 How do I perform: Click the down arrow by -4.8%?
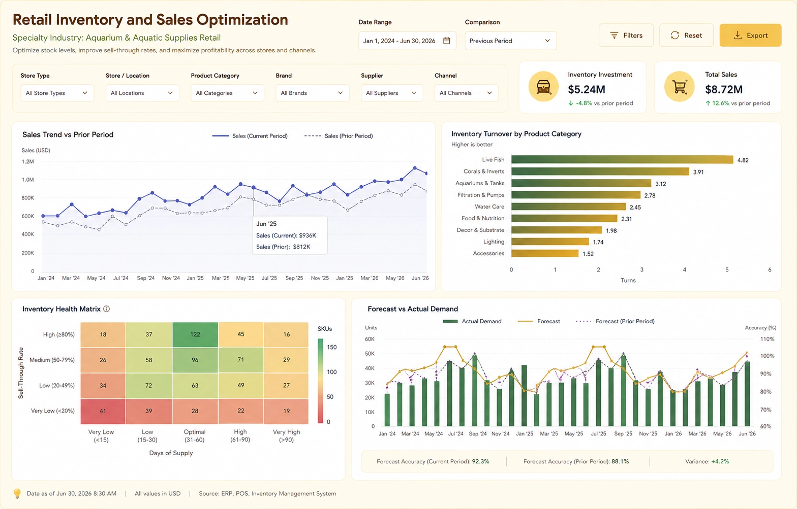pos(571,103)
